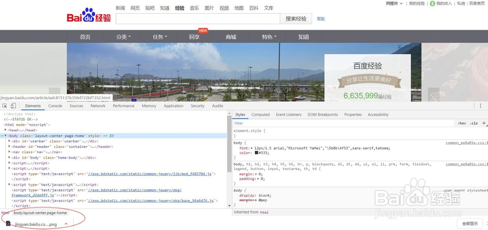Click the 搜索经验 search button
488x230 pixels.
pos(296,19)
